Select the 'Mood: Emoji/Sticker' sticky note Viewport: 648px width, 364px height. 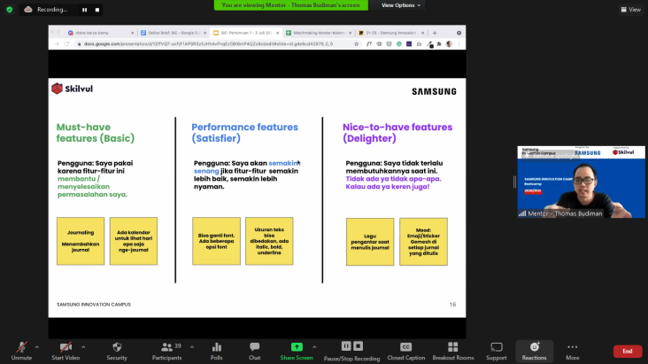423,242
